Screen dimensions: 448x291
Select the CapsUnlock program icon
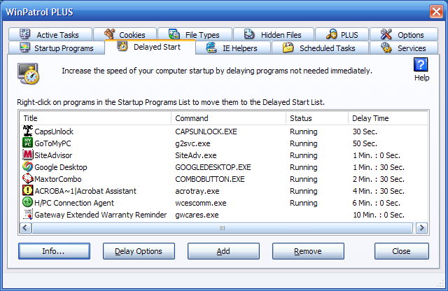[28, 132]
